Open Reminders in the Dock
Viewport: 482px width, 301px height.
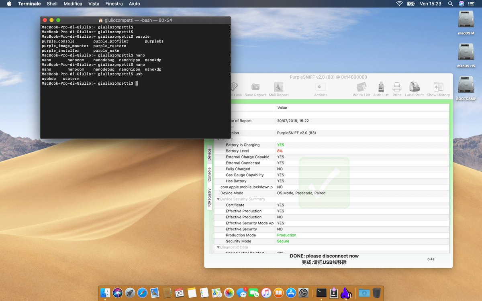tap(204, 293)
